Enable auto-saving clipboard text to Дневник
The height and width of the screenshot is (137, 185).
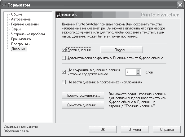64,58
